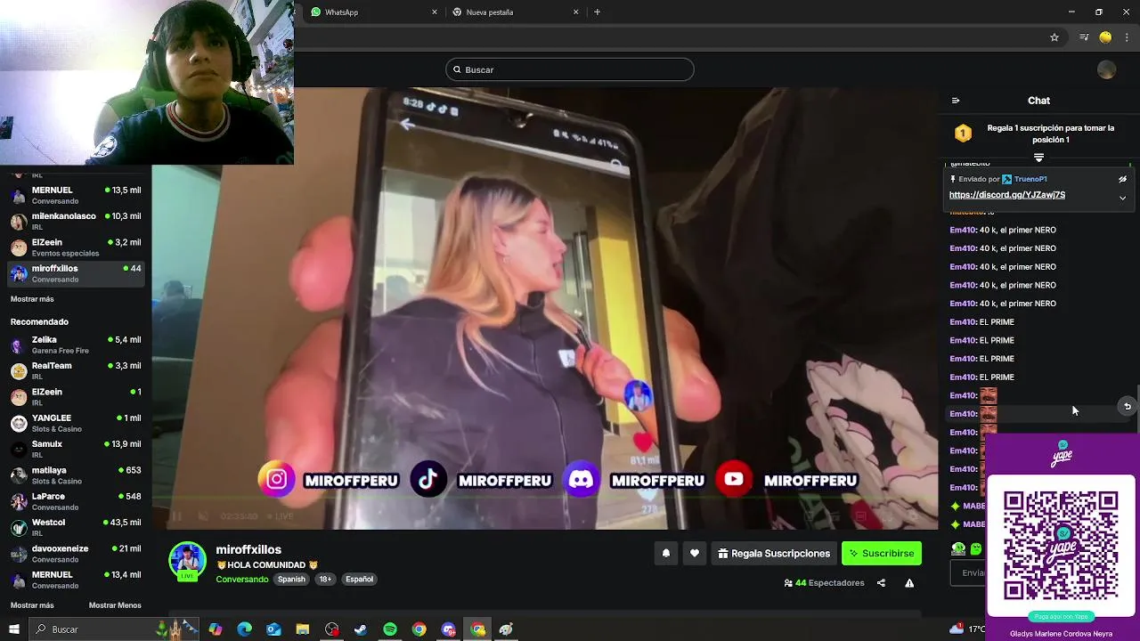Expand recommended list with lower Mostrar más
This screenshot has width=1140, height=641.
pos(32,605)
